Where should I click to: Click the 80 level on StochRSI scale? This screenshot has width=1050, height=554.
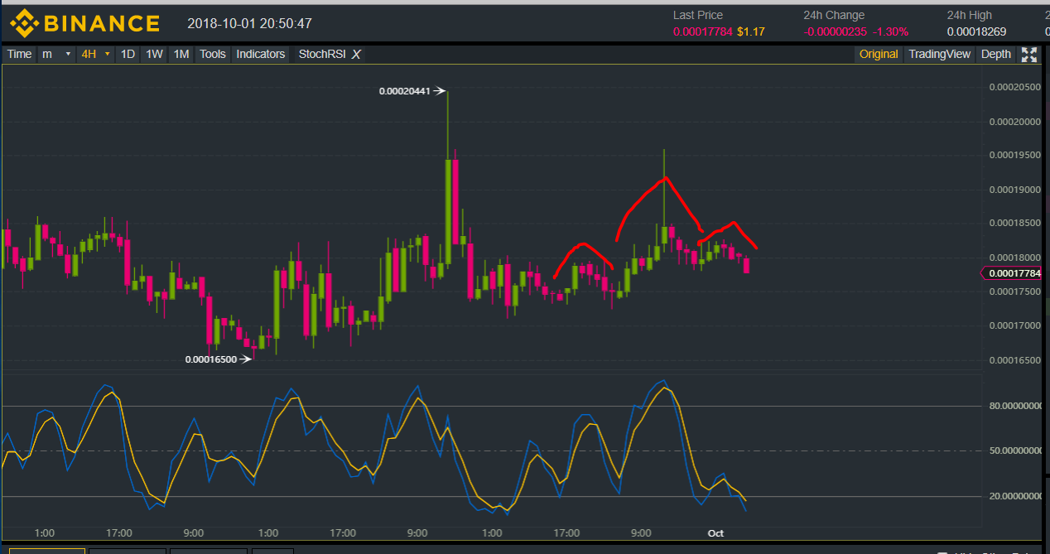[1014, 406]
